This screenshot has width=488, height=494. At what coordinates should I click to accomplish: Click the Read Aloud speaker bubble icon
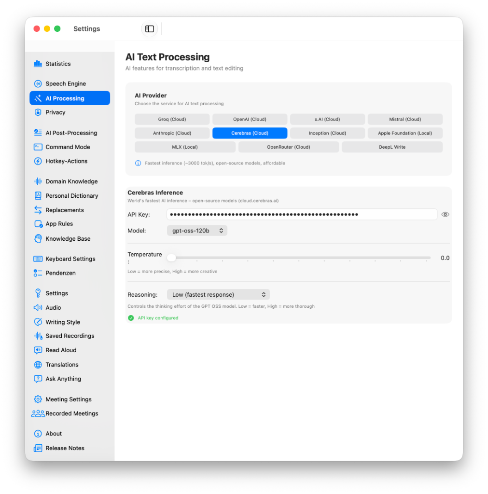pos(38,350)
